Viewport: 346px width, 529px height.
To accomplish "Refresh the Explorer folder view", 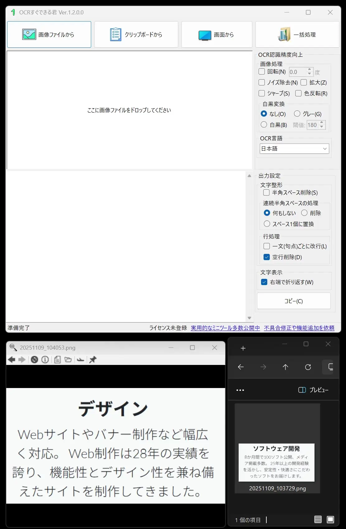I will (x=308, y=367).
